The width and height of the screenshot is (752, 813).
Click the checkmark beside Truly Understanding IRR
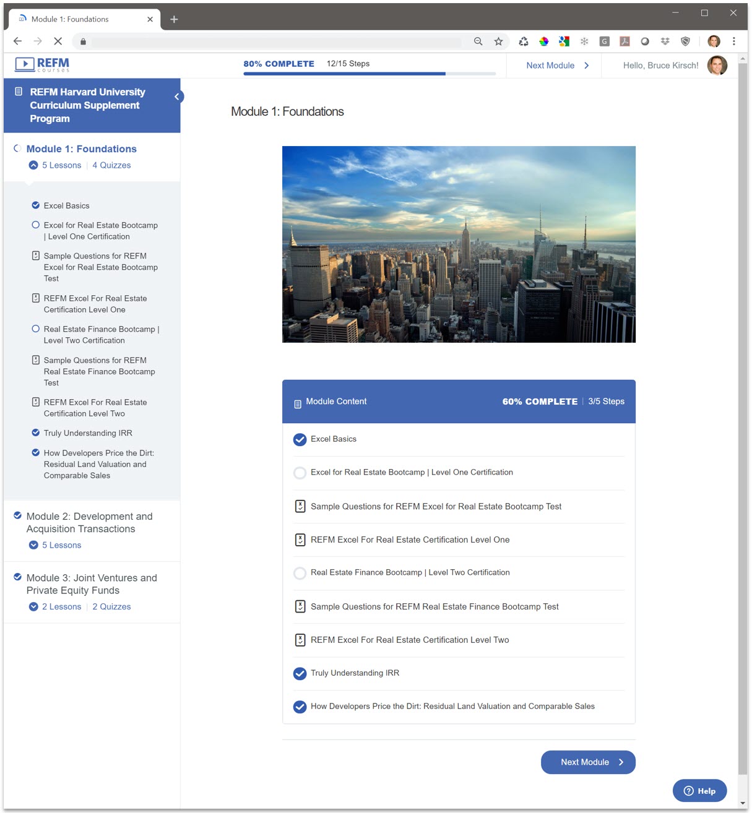[300, 673]
